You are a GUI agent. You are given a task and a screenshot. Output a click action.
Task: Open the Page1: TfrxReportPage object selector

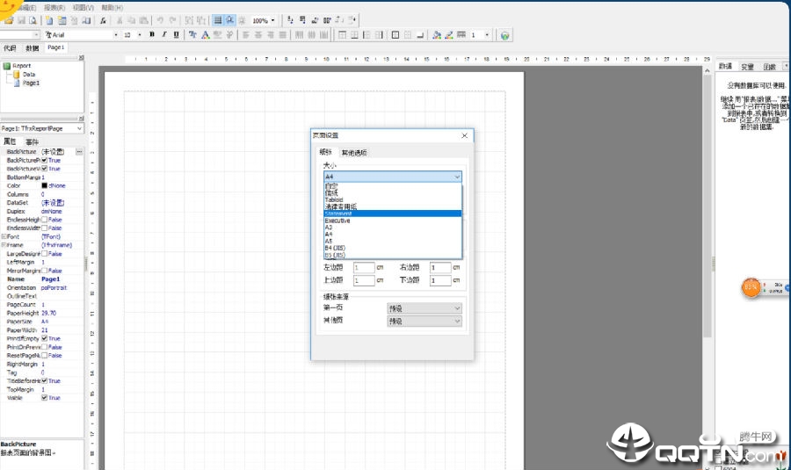pyautogui.click(x=42, y=128)
